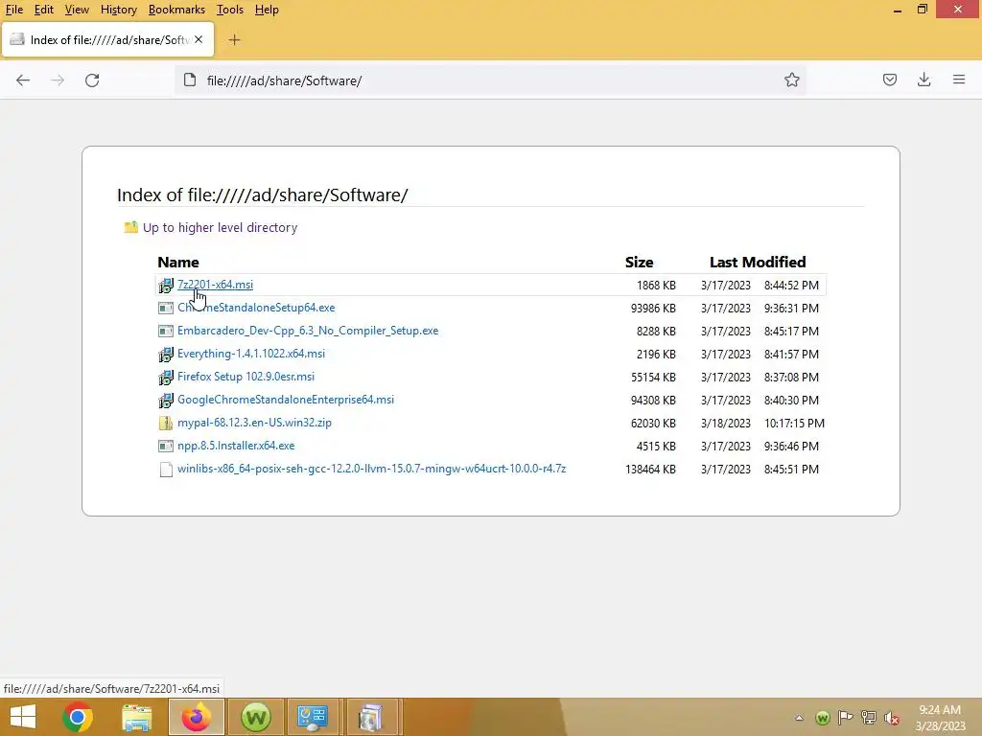Download 7z2201-x64.msi
The width and height of the screenshot is (982, 736).
tap(215, 285)
